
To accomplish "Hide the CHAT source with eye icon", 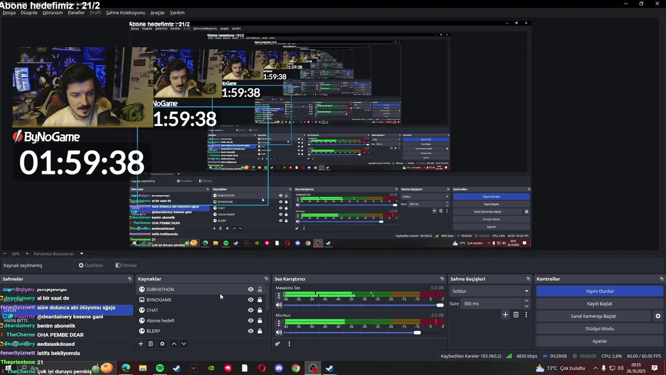I will 251,310.
